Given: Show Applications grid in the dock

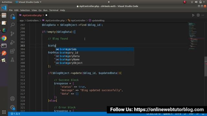Looking at the screenshot, I should coord(4,112).
